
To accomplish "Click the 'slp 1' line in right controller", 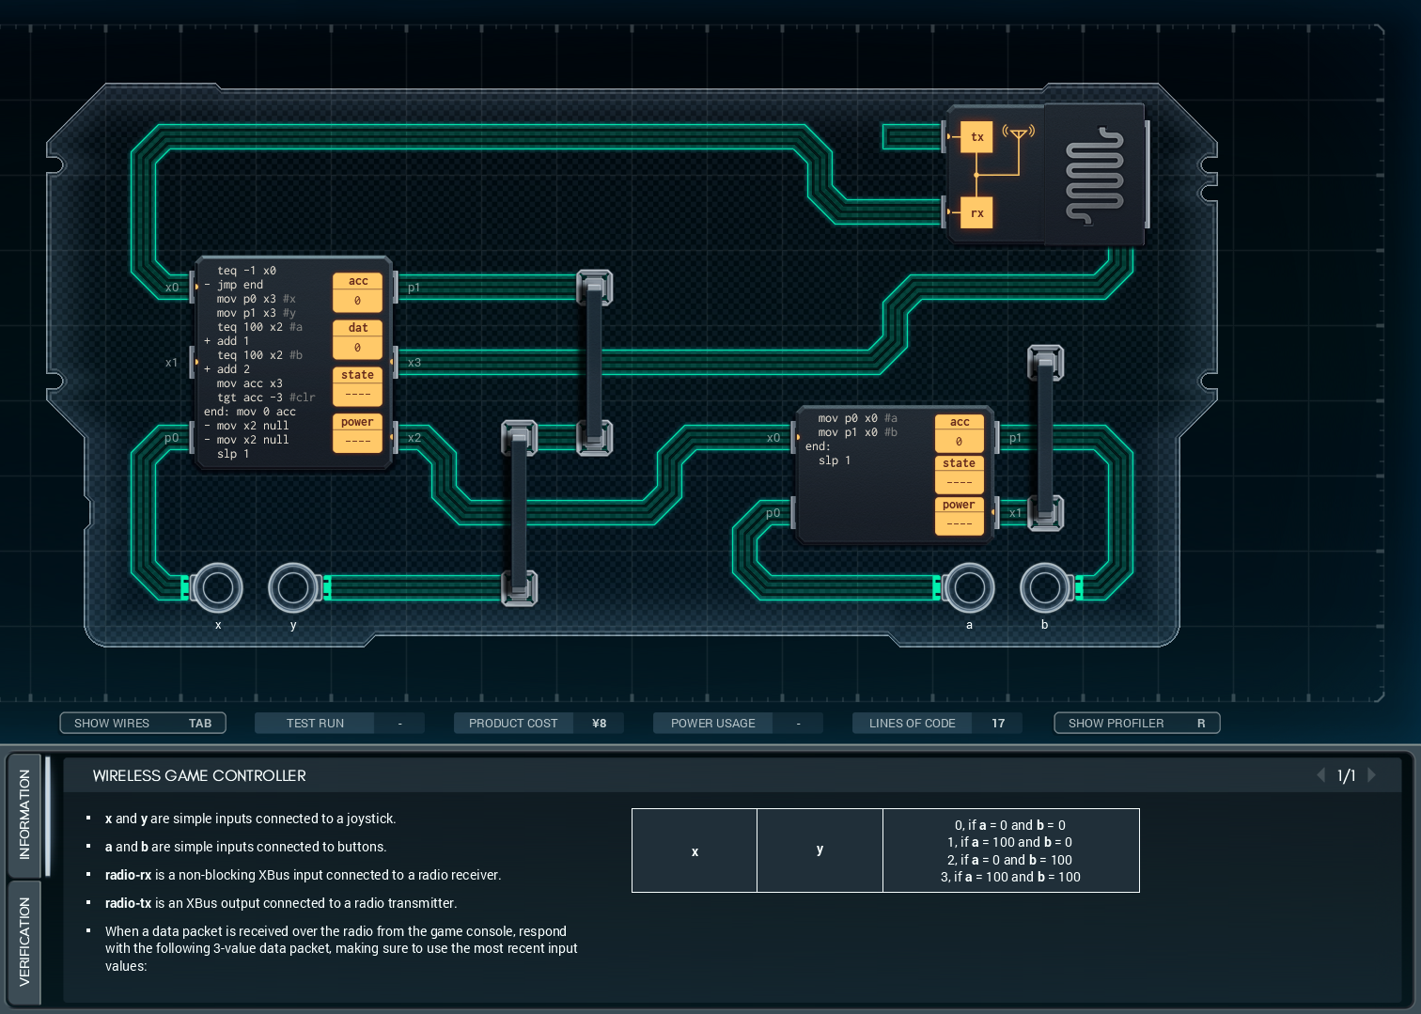I will pyautogui.click(x=834, y=460).
